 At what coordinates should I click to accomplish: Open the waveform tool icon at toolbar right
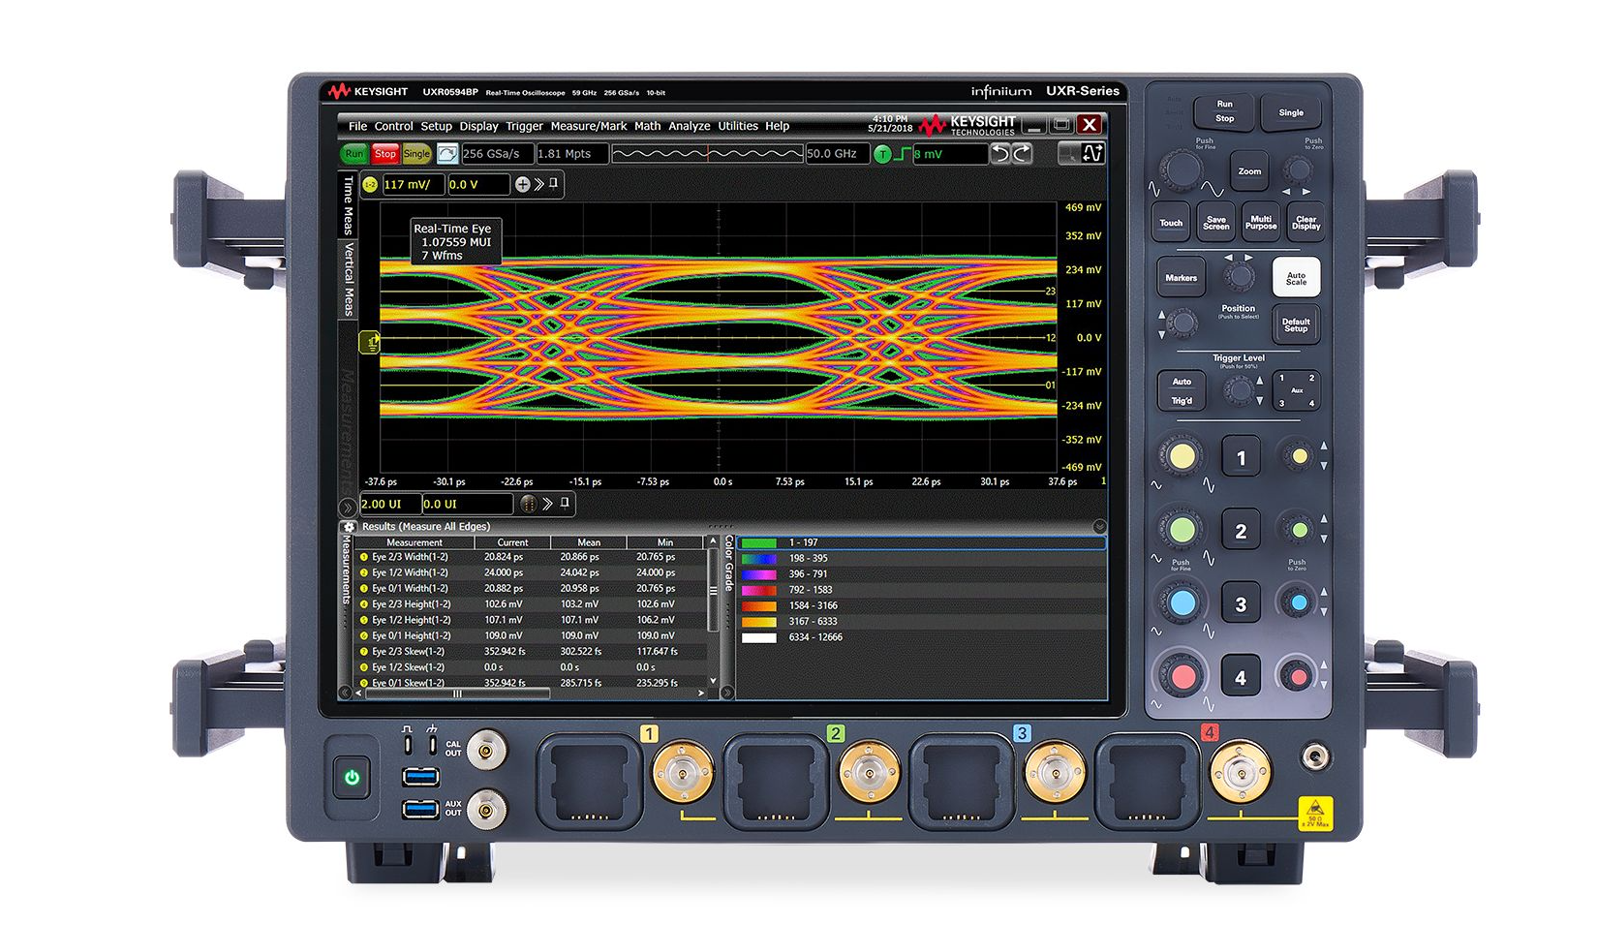coord(1093,154)
